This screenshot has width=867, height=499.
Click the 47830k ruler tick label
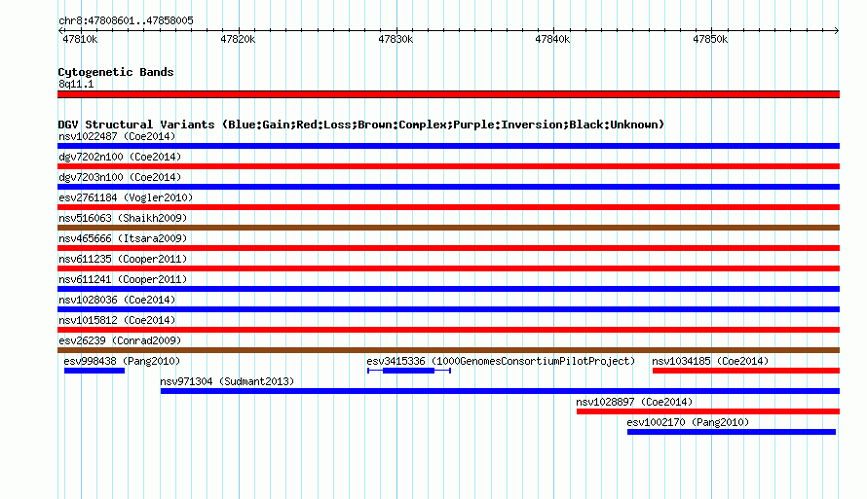(x=396, y=39)
